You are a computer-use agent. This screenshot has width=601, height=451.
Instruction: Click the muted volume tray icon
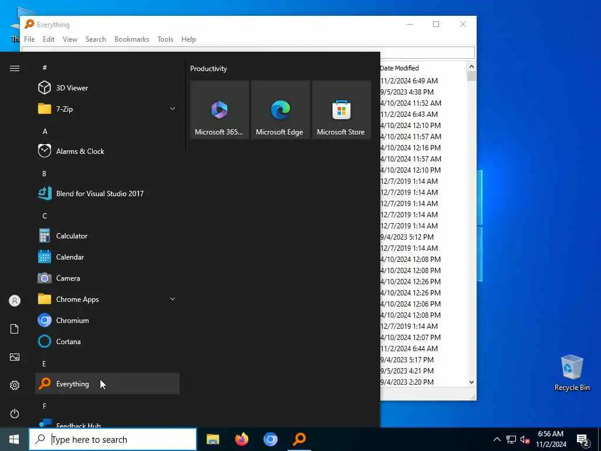point(525,439)
